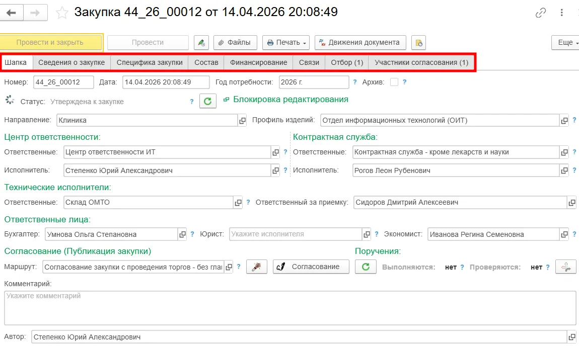The width and height of the screenshot is (579, 347).
Task: Click the Номер input field
Action: point(63,82)
